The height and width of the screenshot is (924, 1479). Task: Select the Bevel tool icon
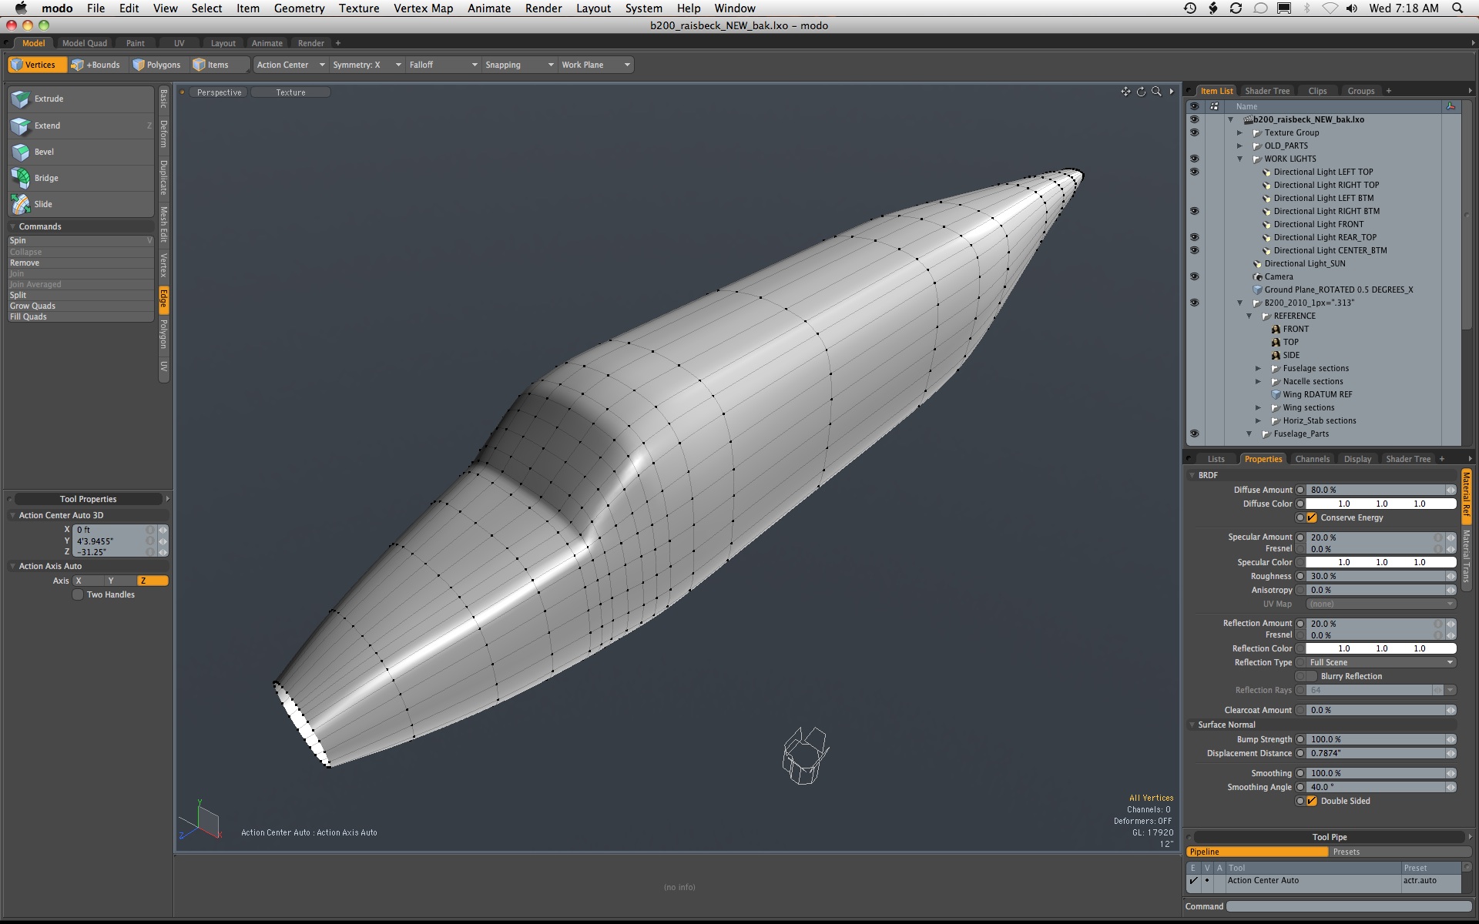tap(21, 152)
